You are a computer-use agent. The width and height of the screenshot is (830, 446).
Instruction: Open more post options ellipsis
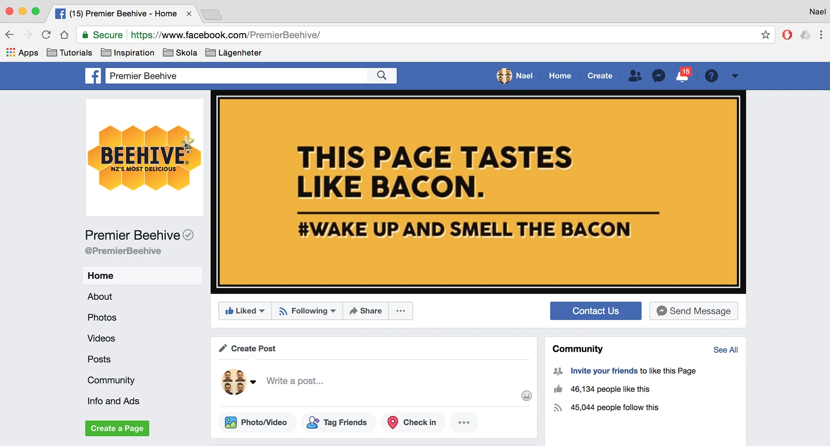tap(464, 422)
